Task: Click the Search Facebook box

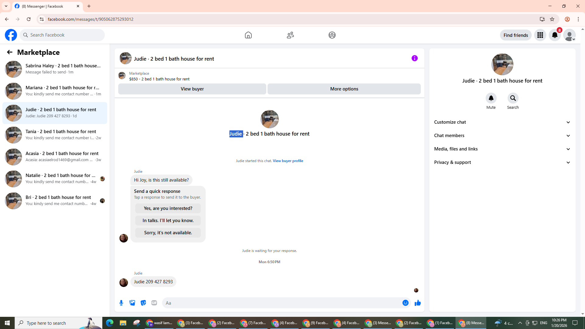Action: pos(62,35)
